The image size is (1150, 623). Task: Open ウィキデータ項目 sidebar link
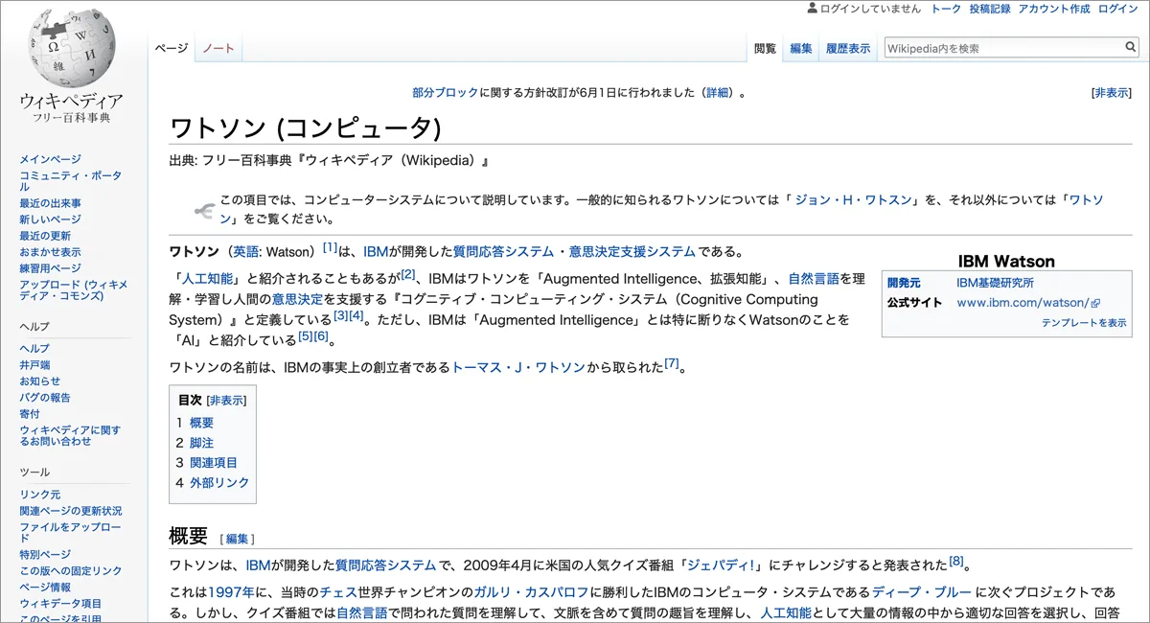(60, 604)
